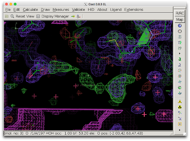Select Edit Backbone Torsions icon
Screen dimensions: 190x141
pos(180,93)
